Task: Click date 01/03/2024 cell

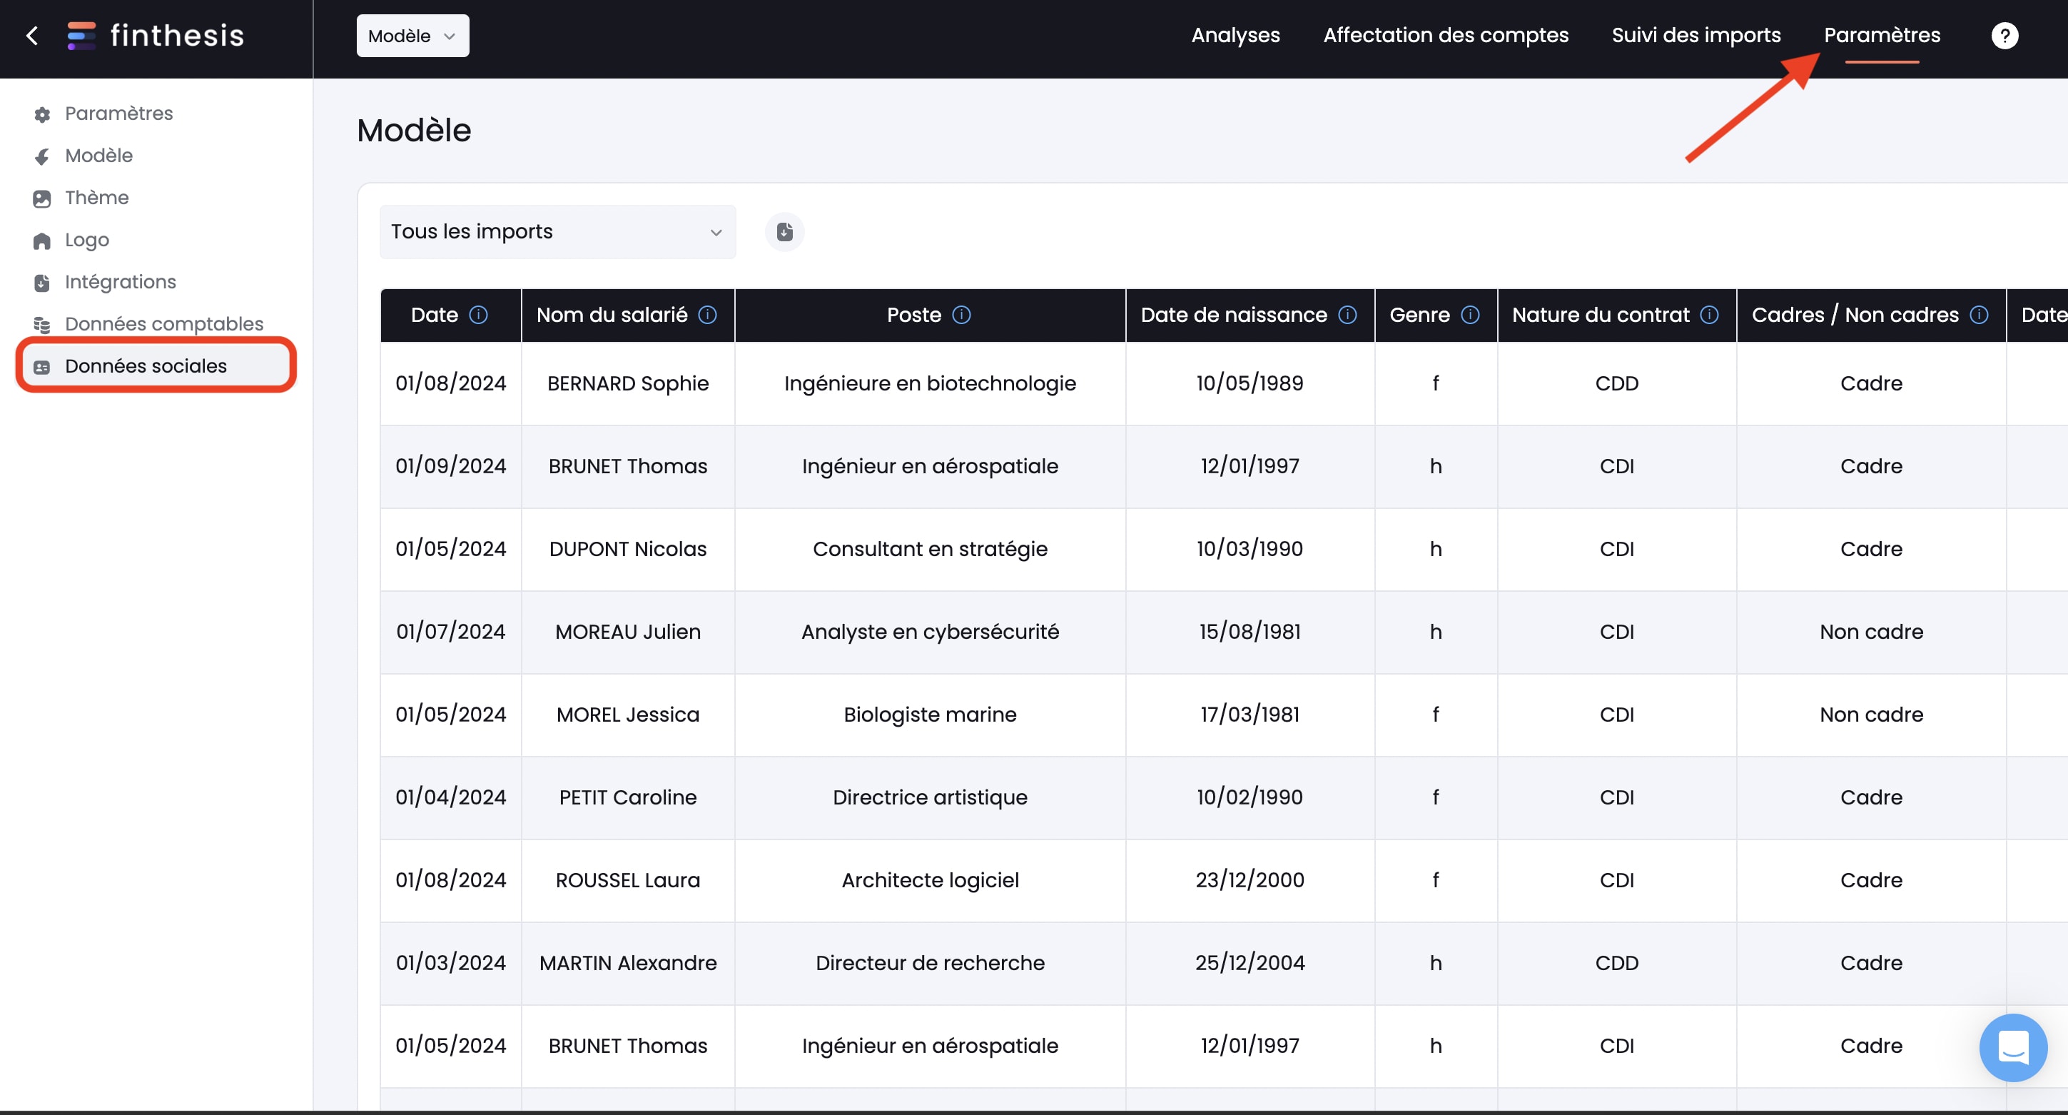Action: (450, 962)
